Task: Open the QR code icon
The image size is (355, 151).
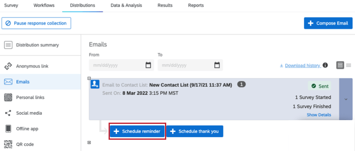Action: 8,144
